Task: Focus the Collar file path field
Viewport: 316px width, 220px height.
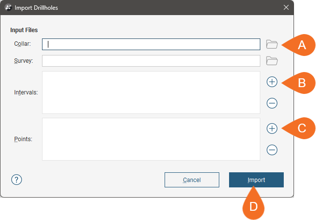Action: tap(151, 44)
